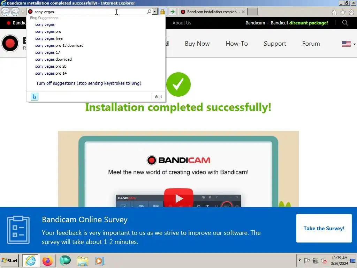
Task: Open the Buy Now menu
Action: (x=197, y=44)
